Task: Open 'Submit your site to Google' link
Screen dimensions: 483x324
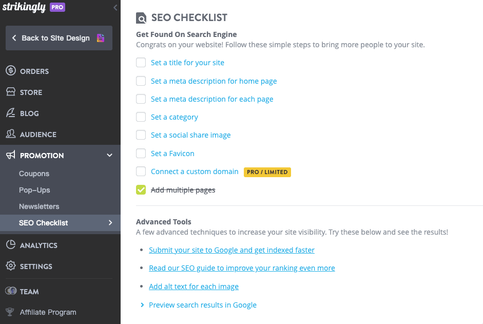Action: click(231, 250)
